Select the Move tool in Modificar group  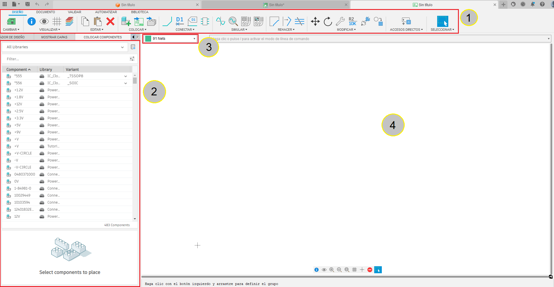tap(315, 21)
